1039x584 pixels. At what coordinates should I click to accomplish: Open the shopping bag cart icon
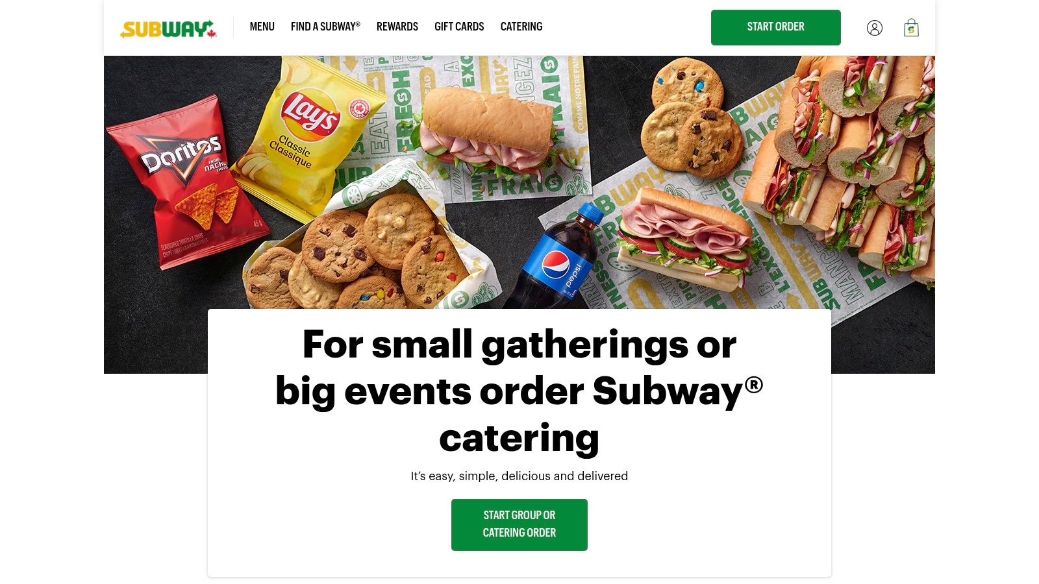(x=911, y=27)
